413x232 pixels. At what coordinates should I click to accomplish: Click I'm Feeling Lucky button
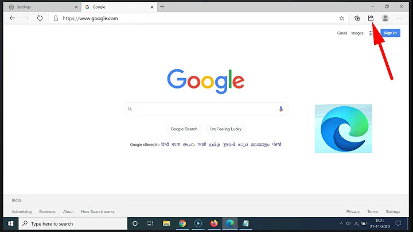coord(226,129)
